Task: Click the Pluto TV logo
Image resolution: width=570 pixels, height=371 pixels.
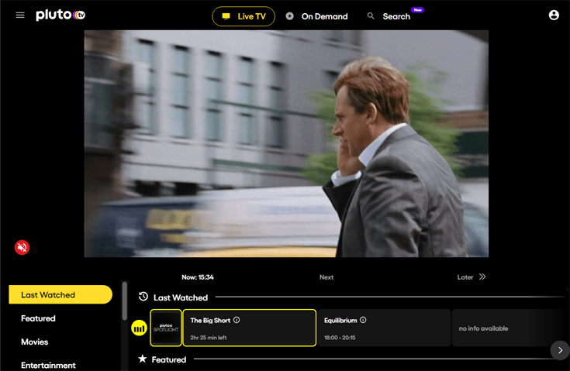Action: click(x=60, y=15)
